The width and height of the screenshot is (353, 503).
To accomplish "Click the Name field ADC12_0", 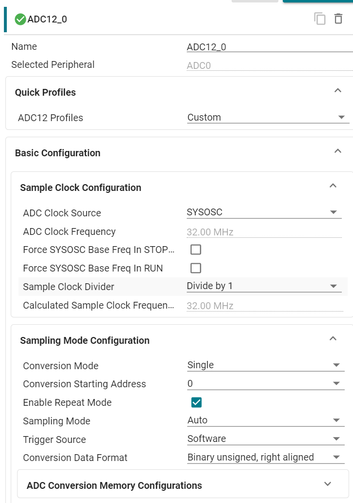I will coord(270,47).
